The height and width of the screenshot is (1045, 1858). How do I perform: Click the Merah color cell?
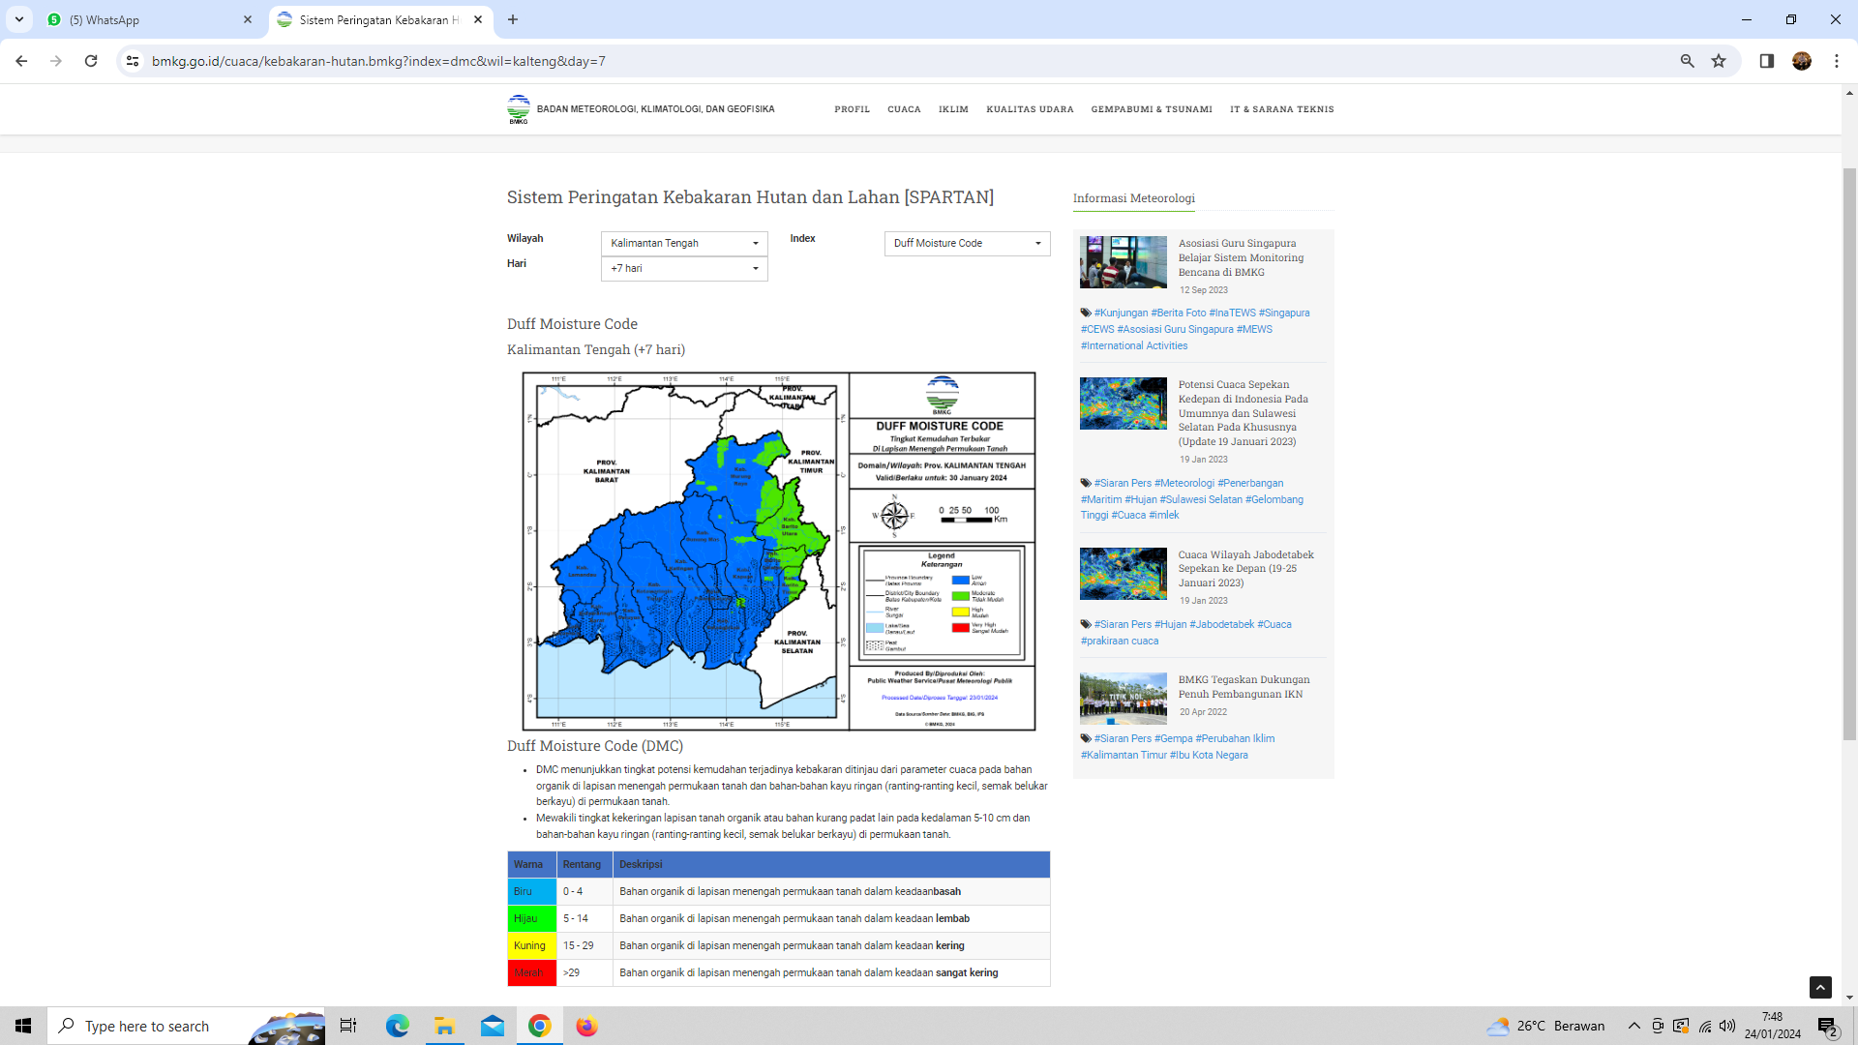click(x=531, y=972)
